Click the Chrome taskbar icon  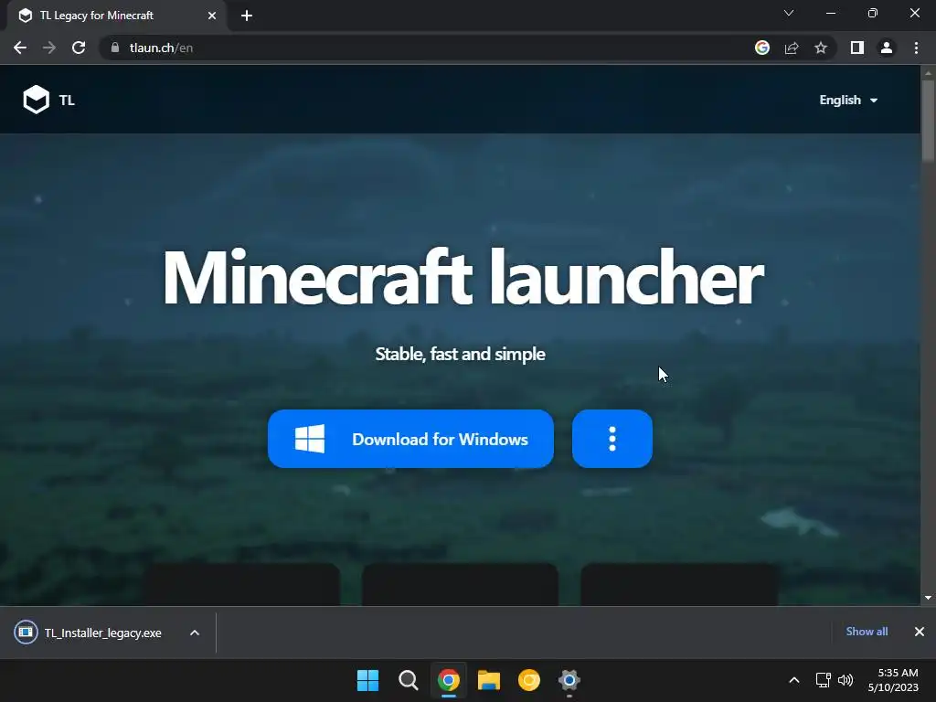coord(448,680)
